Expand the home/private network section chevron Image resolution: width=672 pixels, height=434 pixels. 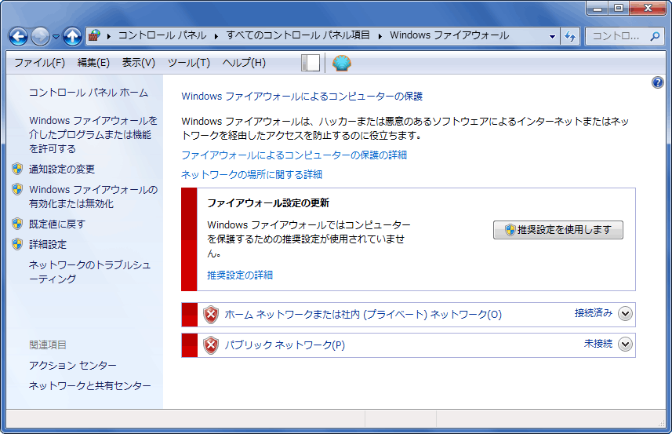pyautogui.click(x=625, y=314)
